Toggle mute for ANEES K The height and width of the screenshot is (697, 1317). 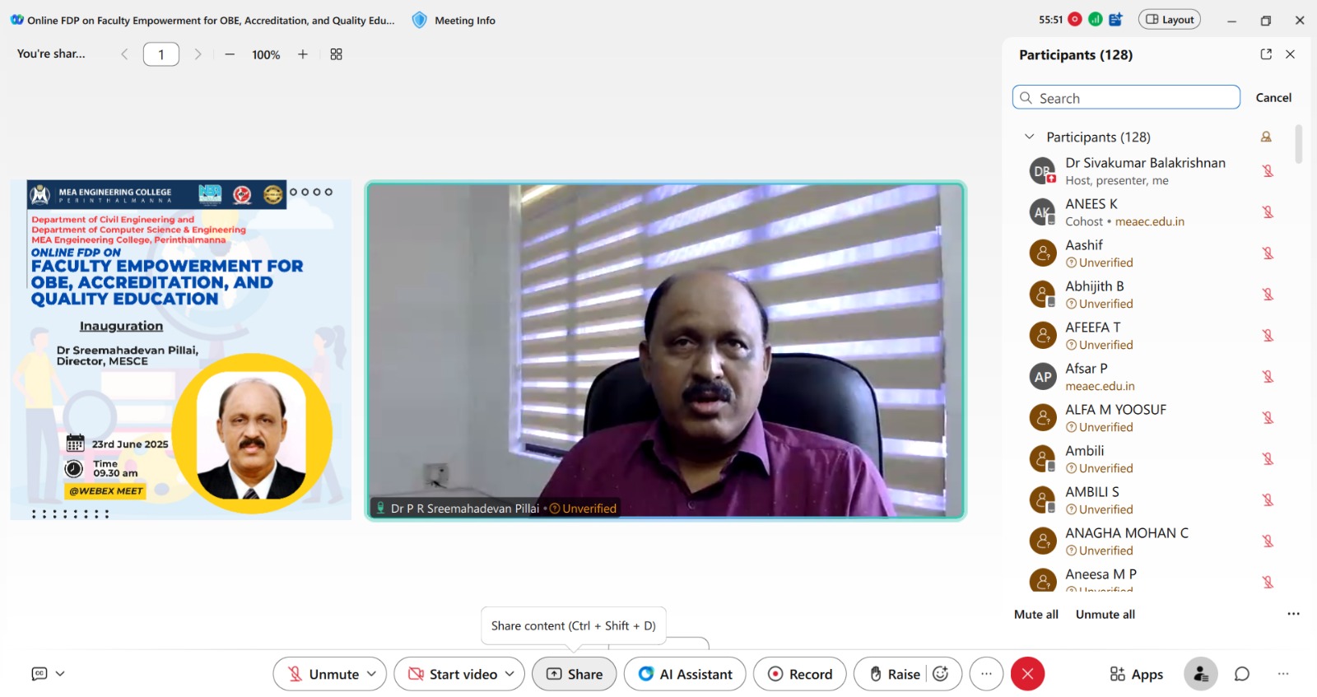pos(1268,212)
